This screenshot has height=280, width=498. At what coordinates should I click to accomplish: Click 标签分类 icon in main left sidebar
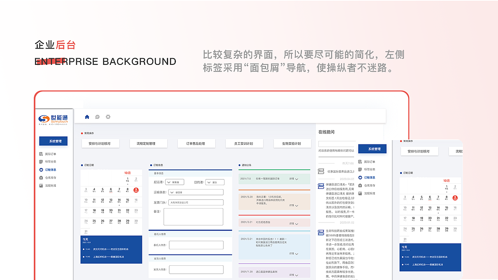pos(41,162)
